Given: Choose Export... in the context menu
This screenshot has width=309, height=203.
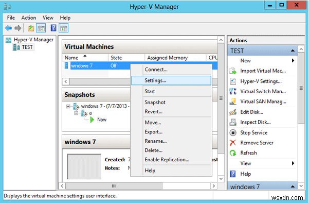Looking at the screenshot, I should 171,132.
